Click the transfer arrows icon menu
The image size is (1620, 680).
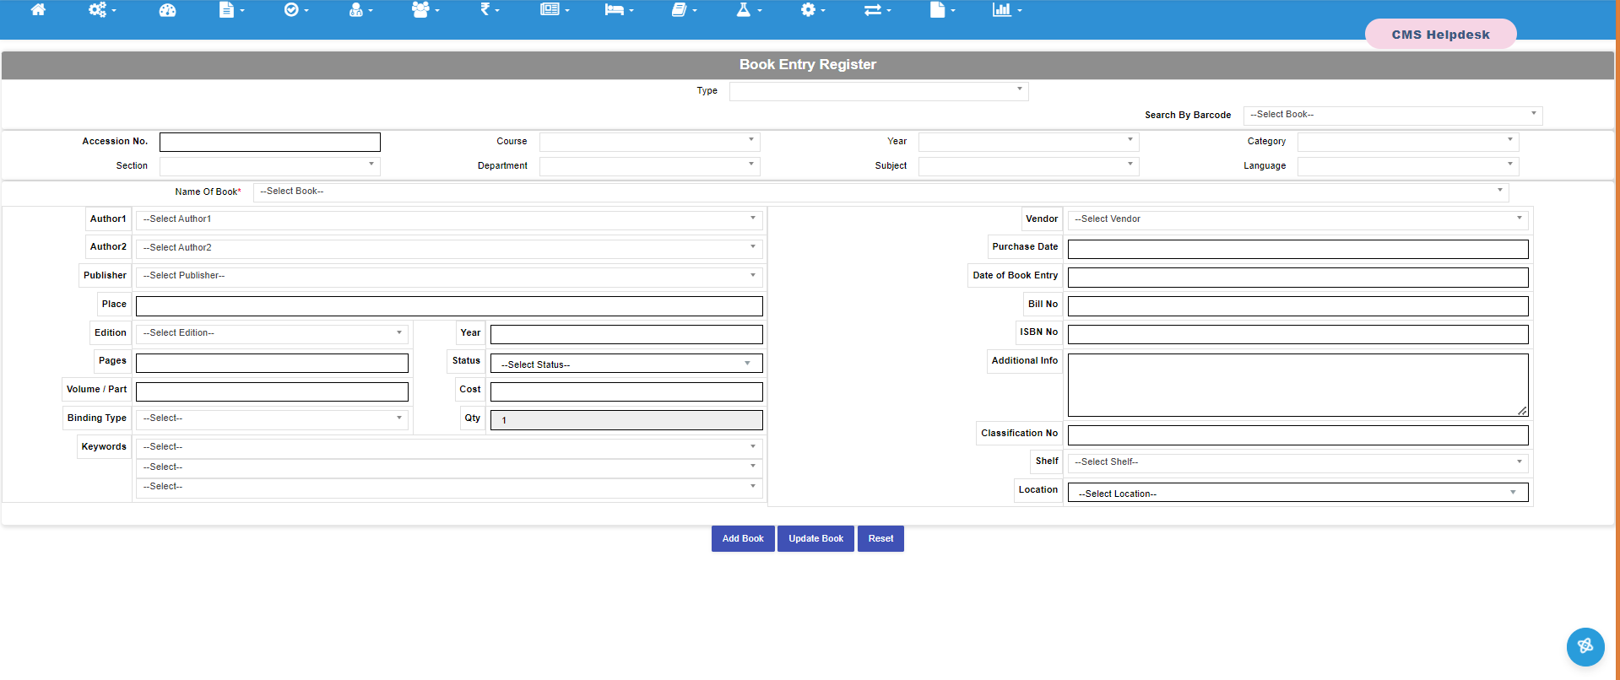(x=876, y=10)
